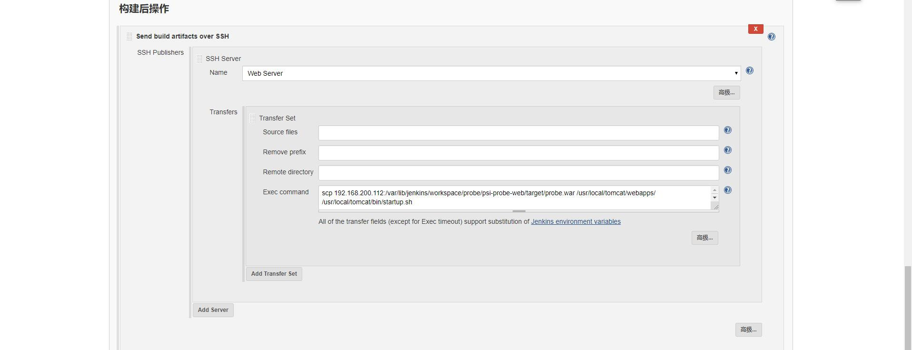This screenshot has height=350, width=912.
Task: Click help icon for Send build artifacts over SSH
Action: pyautogui.click(x=772, y=37)
